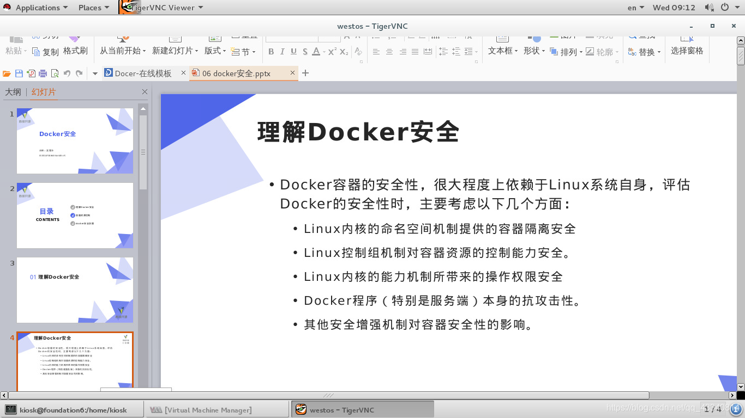The width and height of the screenshot is (745, 418).
Task: Click the VNC horizontal scrollbar at bottom
Action: 328,395
